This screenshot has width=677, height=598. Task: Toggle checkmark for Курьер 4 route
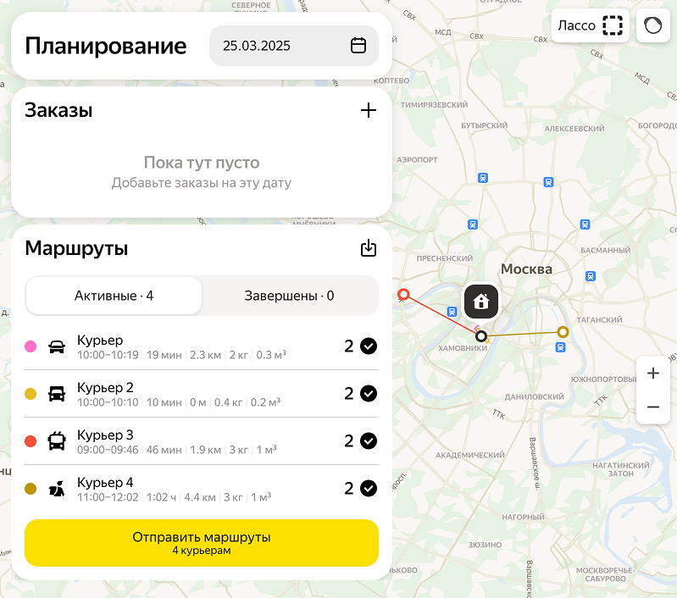coord(369,488)
